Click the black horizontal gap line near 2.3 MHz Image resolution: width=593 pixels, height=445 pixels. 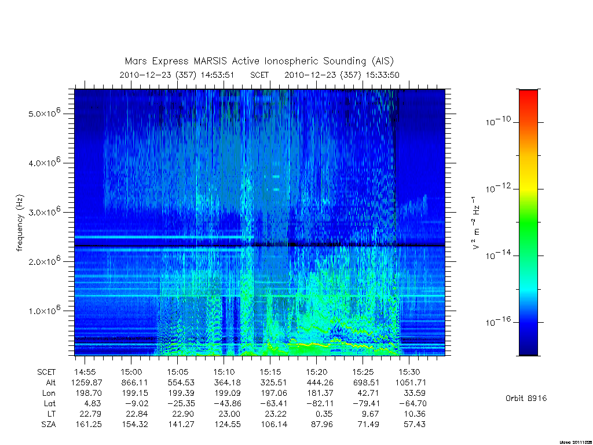(259, 246)
